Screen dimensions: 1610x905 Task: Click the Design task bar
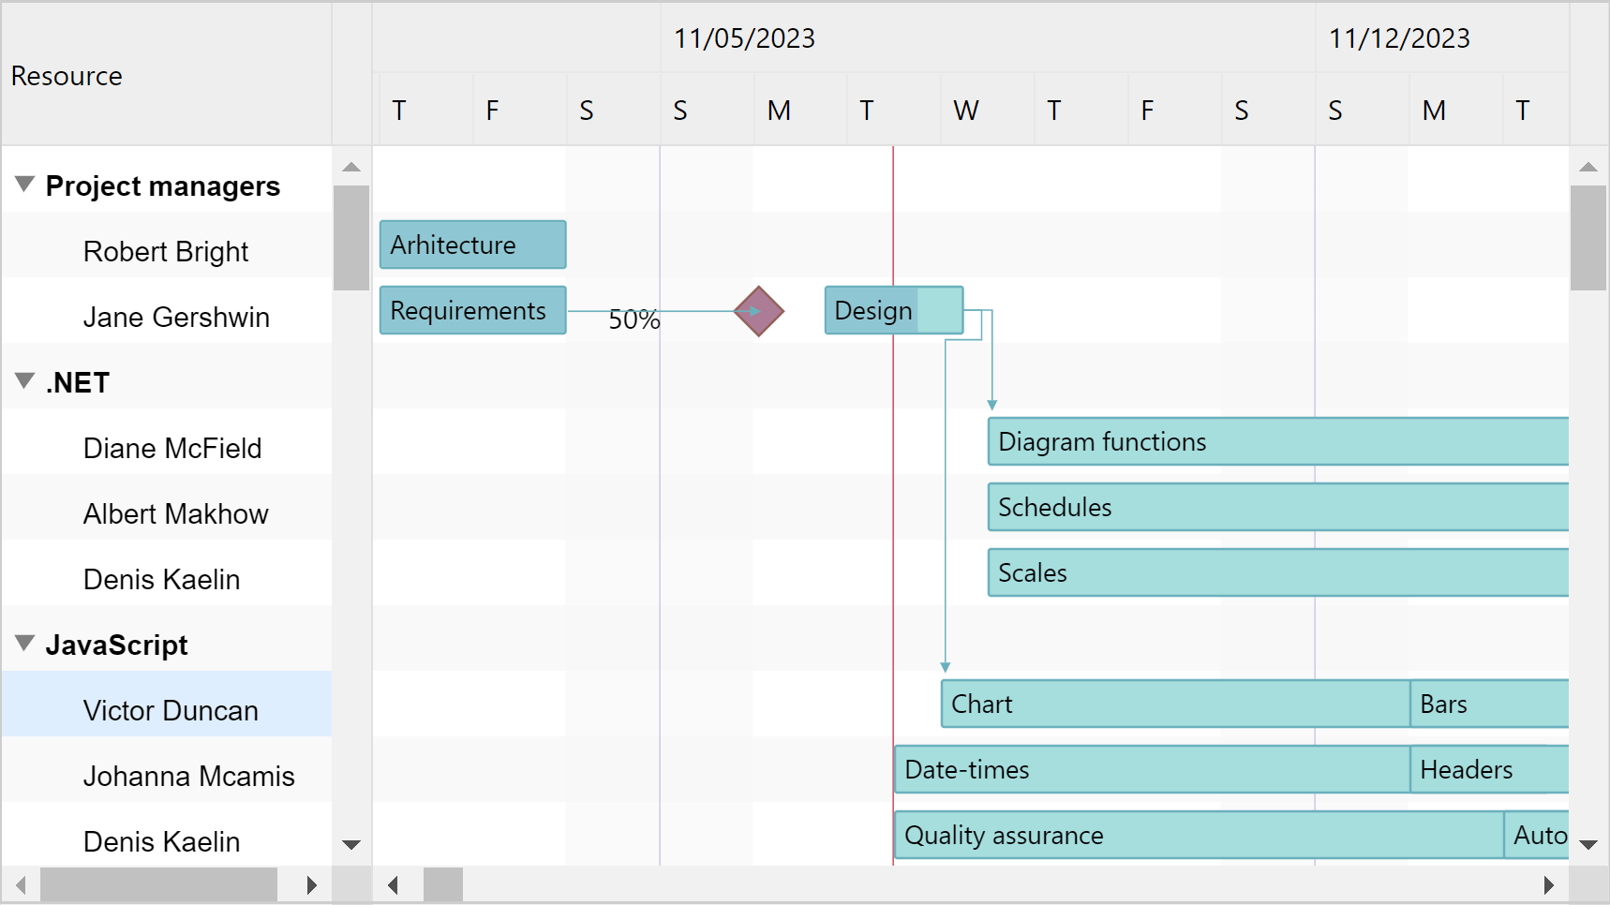pyautogui.click(x=870, y=310)
